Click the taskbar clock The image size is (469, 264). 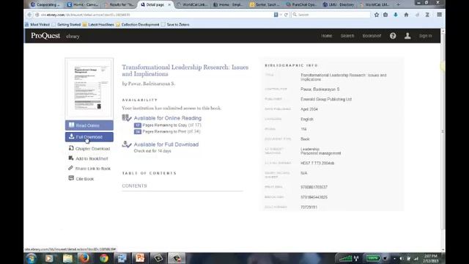[x=431, y=258]
